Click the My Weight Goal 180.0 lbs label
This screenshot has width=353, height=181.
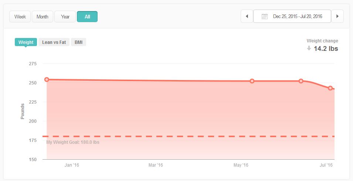[73, 142]
